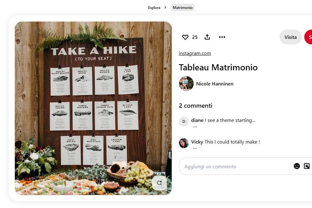Select the Matrimonio breadcrumb chip
The height and width of the screenshot is (208, 312).
(x=183, y=8)
